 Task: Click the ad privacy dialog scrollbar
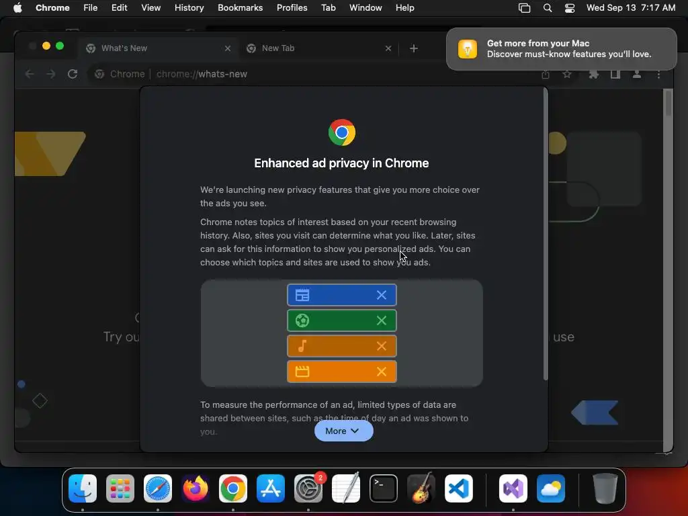click(546, 234)
